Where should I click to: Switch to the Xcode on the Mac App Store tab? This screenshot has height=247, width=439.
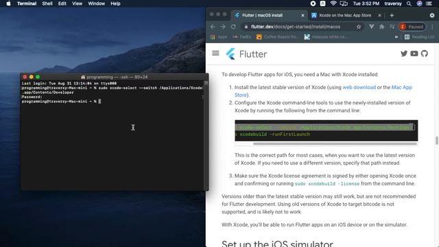tap(345, 15)
